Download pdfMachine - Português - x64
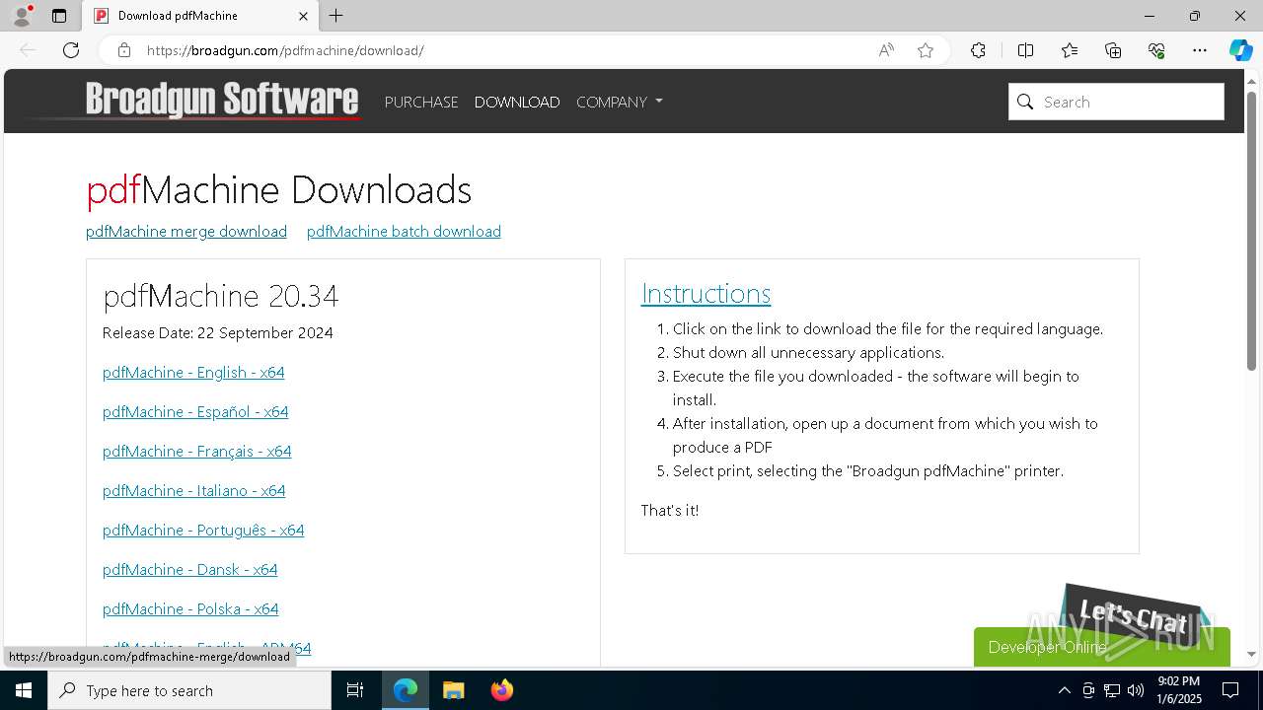1263x710 pixels. [203, 530]
